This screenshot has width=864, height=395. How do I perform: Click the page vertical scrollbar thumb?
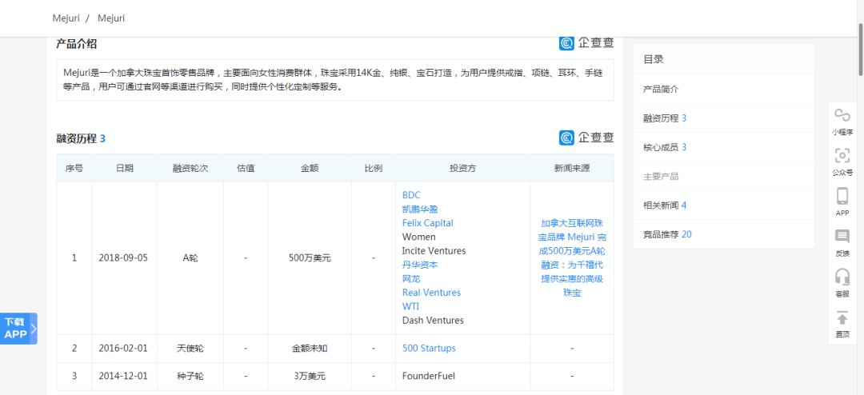(x=861, y=49)
